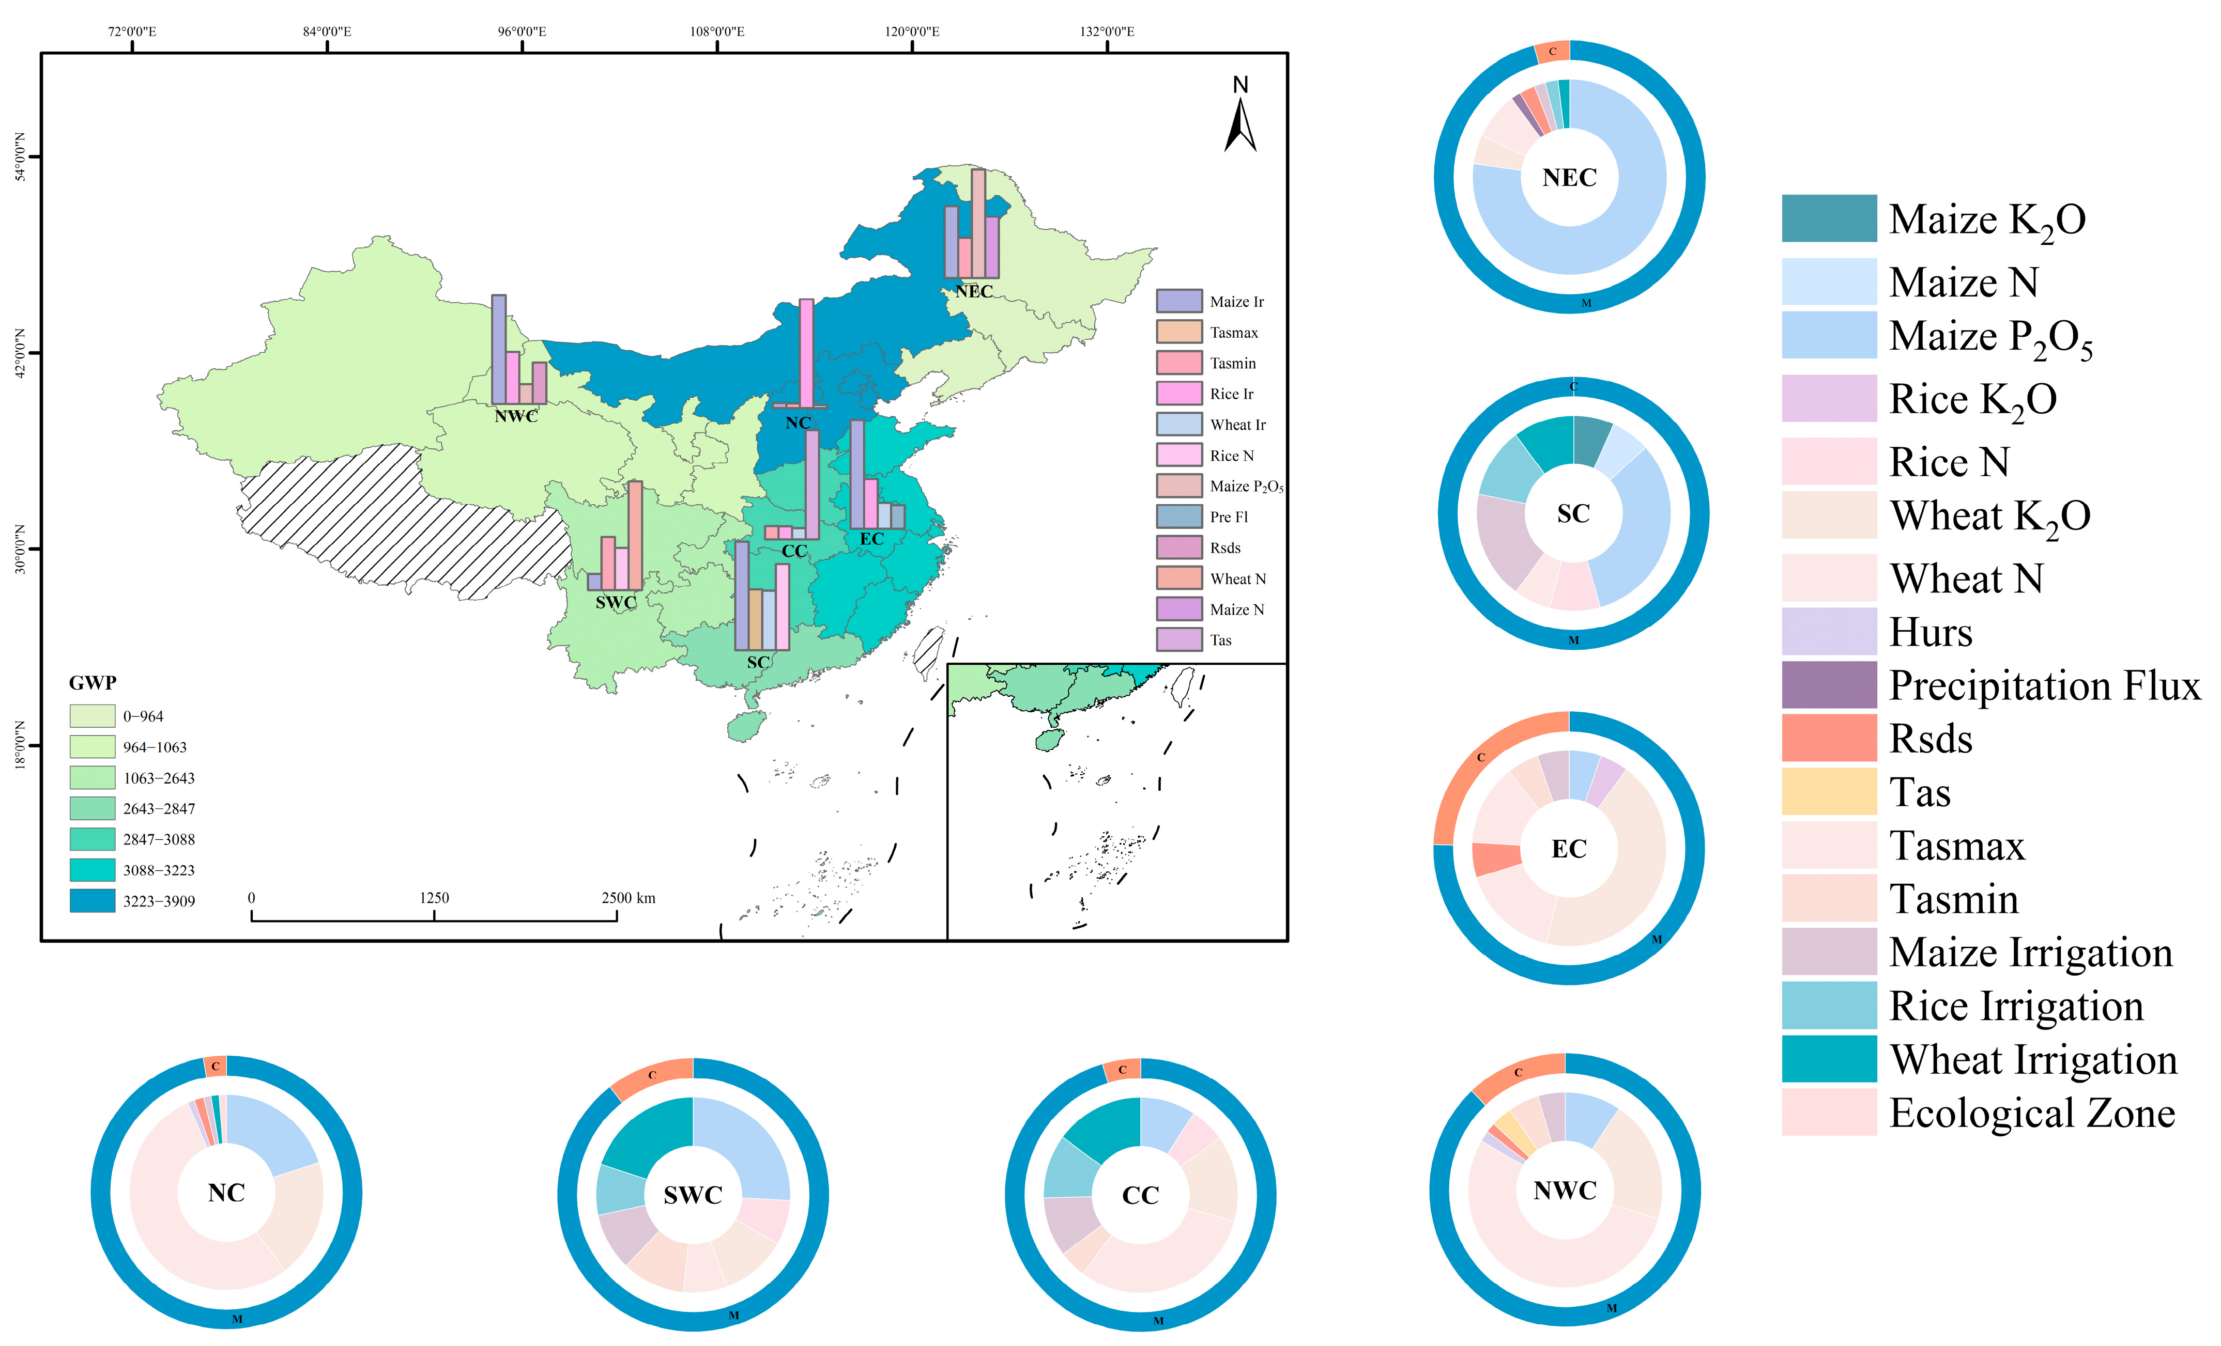The height and width of the screenshot is (1346, 2221).
Task: Click the north arrow compass symbol
Action: [1240, 115]
